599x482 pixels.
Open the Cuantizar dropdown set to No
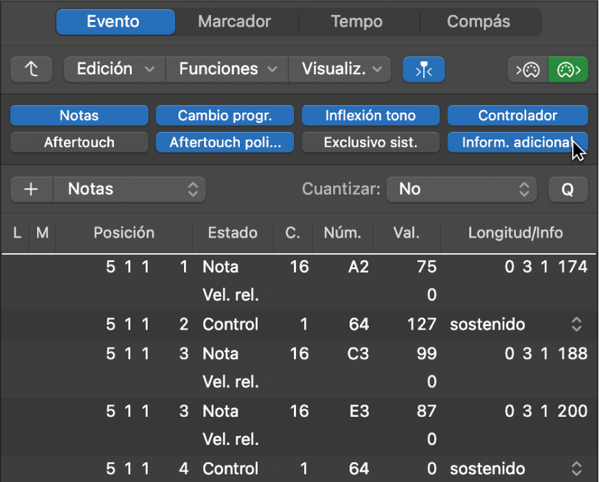click(462, 189)
